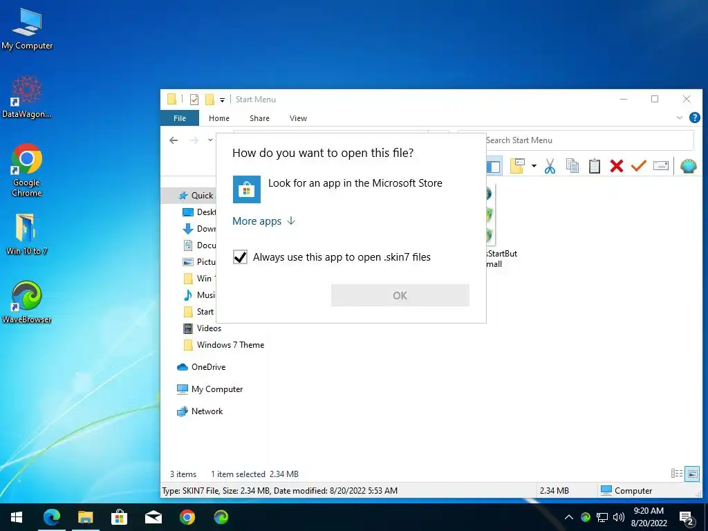Click the Microsoft Store app icon in dialog
Screen dimensions: 708x531
click(x=247, y=189)
